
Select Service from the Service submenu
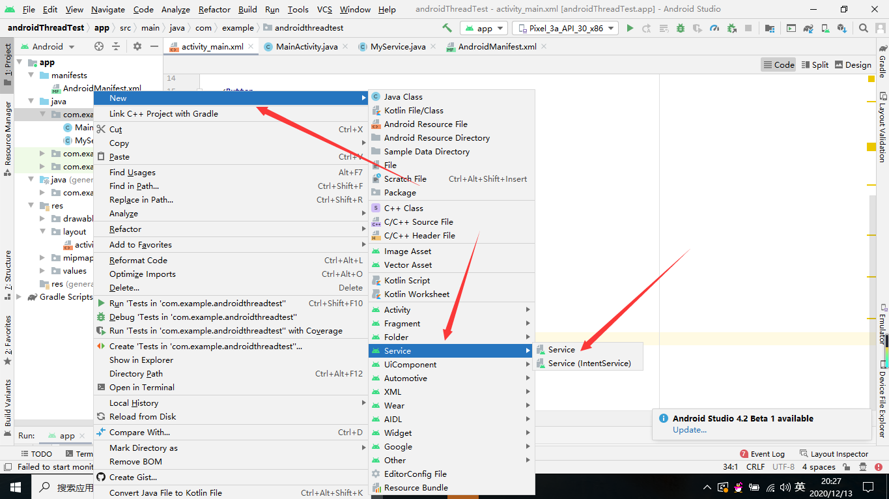tap(588, 350)
